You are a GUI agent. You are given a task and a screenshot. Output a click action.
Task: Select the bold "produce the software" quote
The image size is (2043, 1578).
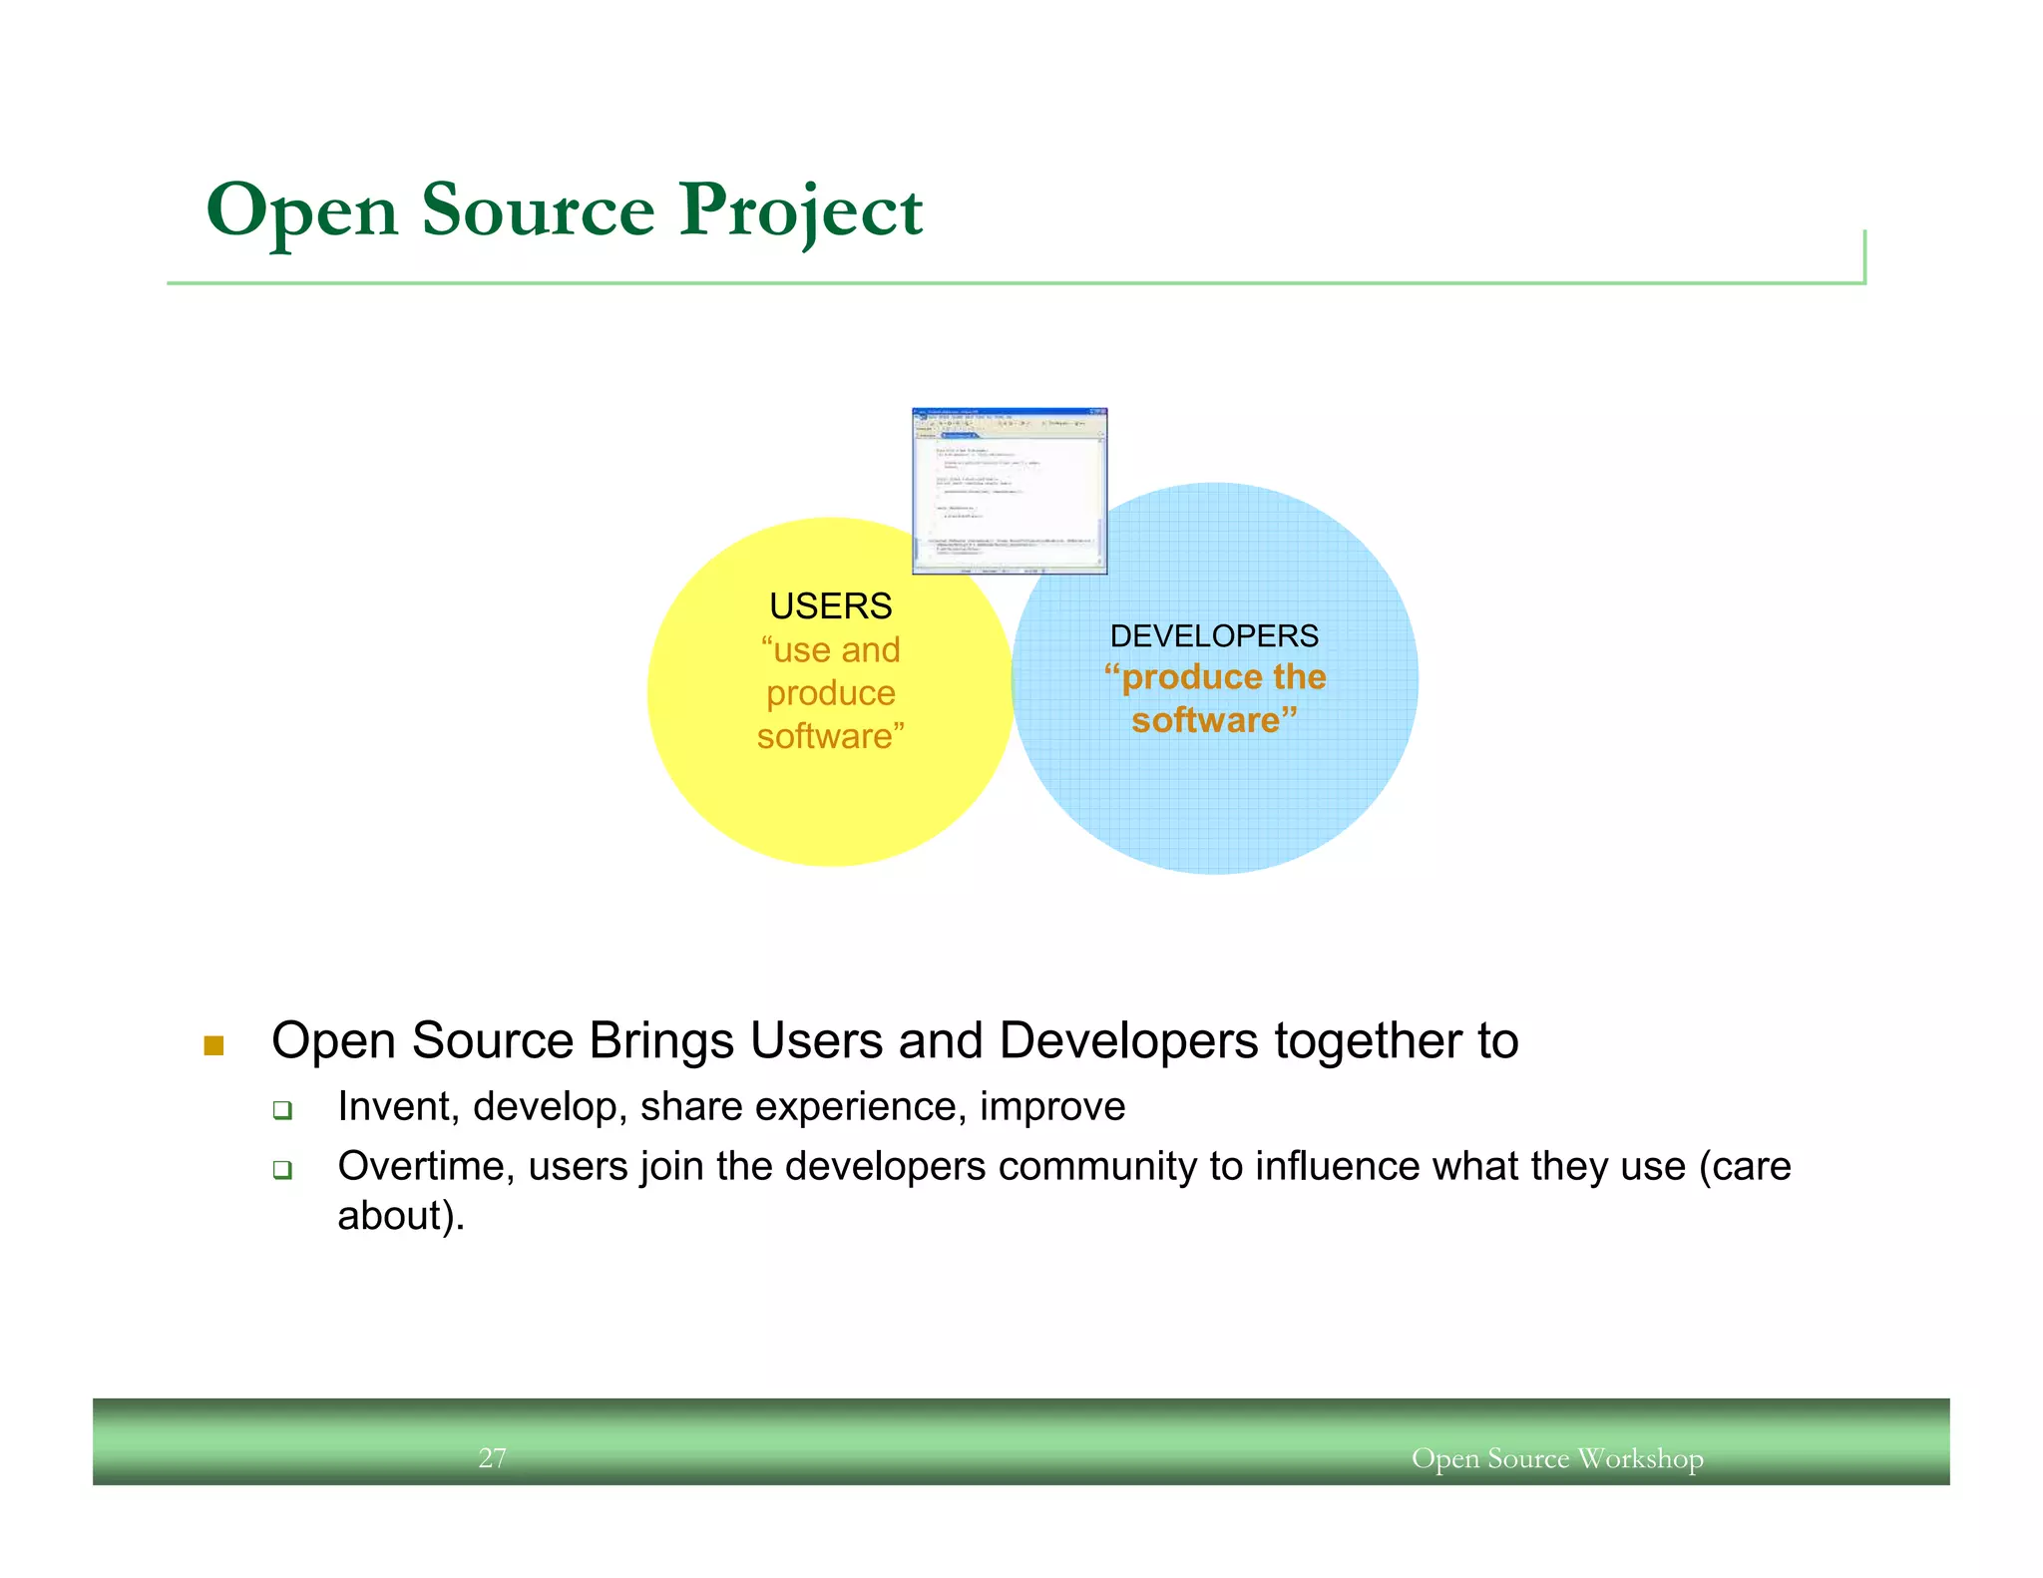pyautogui.click(x=1214, y=698)
